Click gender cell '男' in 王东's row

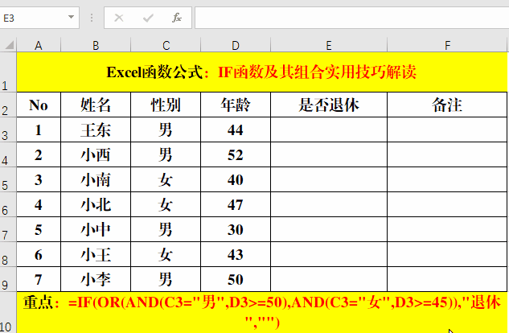pos(166,129)
